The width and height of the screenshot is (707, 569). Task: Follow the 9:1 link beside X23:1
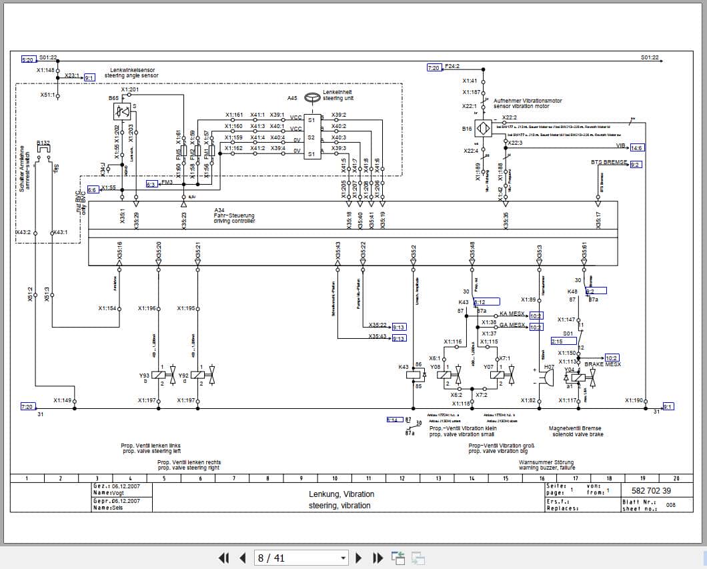click(90, 77)
